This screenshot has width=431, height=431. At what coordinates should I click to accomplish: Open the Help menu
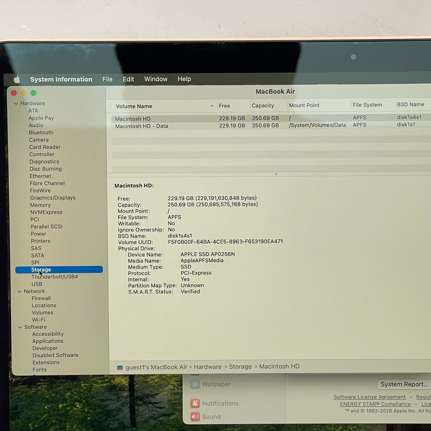184,79
